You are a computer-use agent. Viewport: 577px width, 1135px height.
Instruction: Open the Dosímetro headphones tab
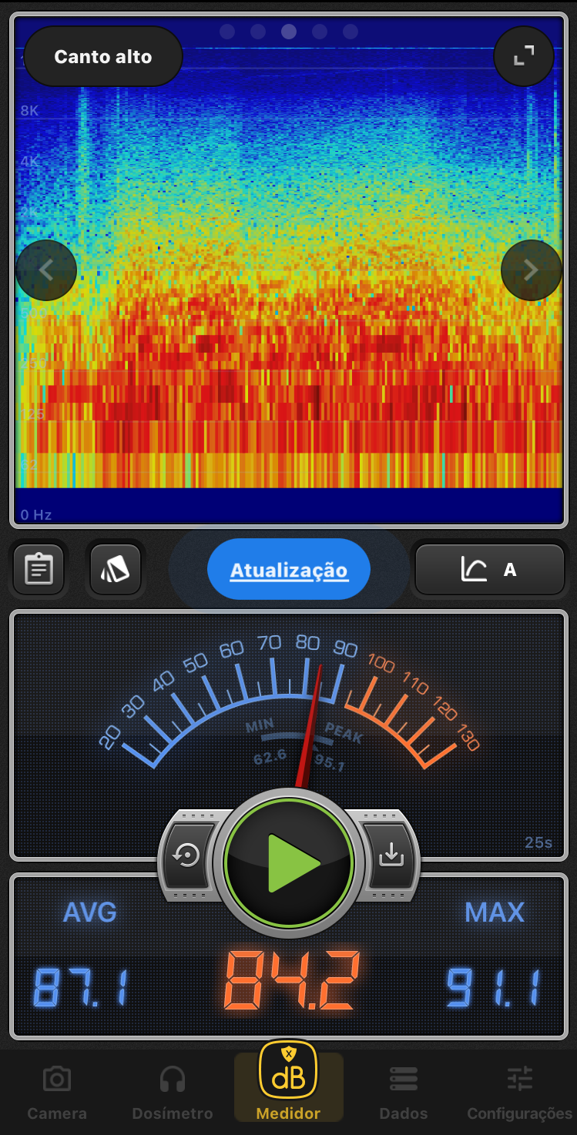coord(173,1092)
